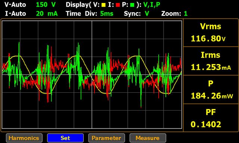This screenshot has height=143, width=239.
Task: Adjust the 5ms time division value
Action: click(x=107, y=14)
